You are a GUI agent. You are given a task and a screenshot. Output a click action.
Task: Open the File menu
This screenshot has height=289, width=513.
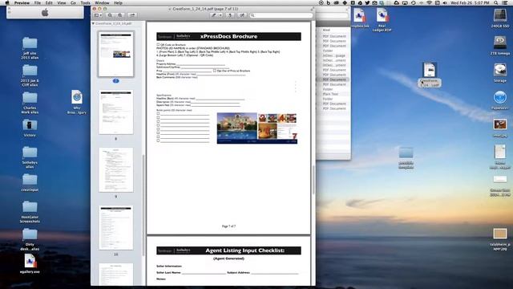click(38, 2)
